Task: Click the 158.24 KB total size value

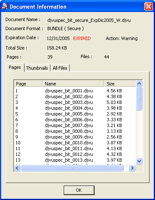Action: [57, 48]
